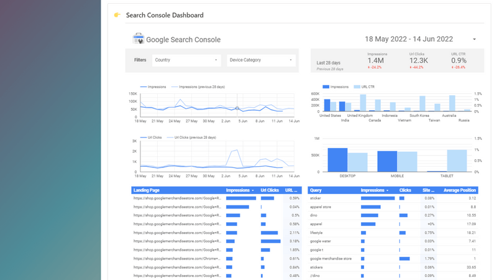
Task: Toggle Impressions legend in top line chart
Action: click(153, 87)
